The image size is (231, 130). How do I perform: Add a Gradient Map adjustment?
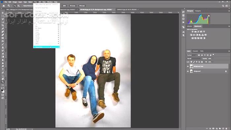coord(204,38)
